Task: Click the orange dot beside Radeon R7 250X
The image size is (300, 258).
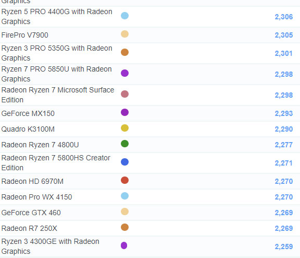Action: coord(125,227)
